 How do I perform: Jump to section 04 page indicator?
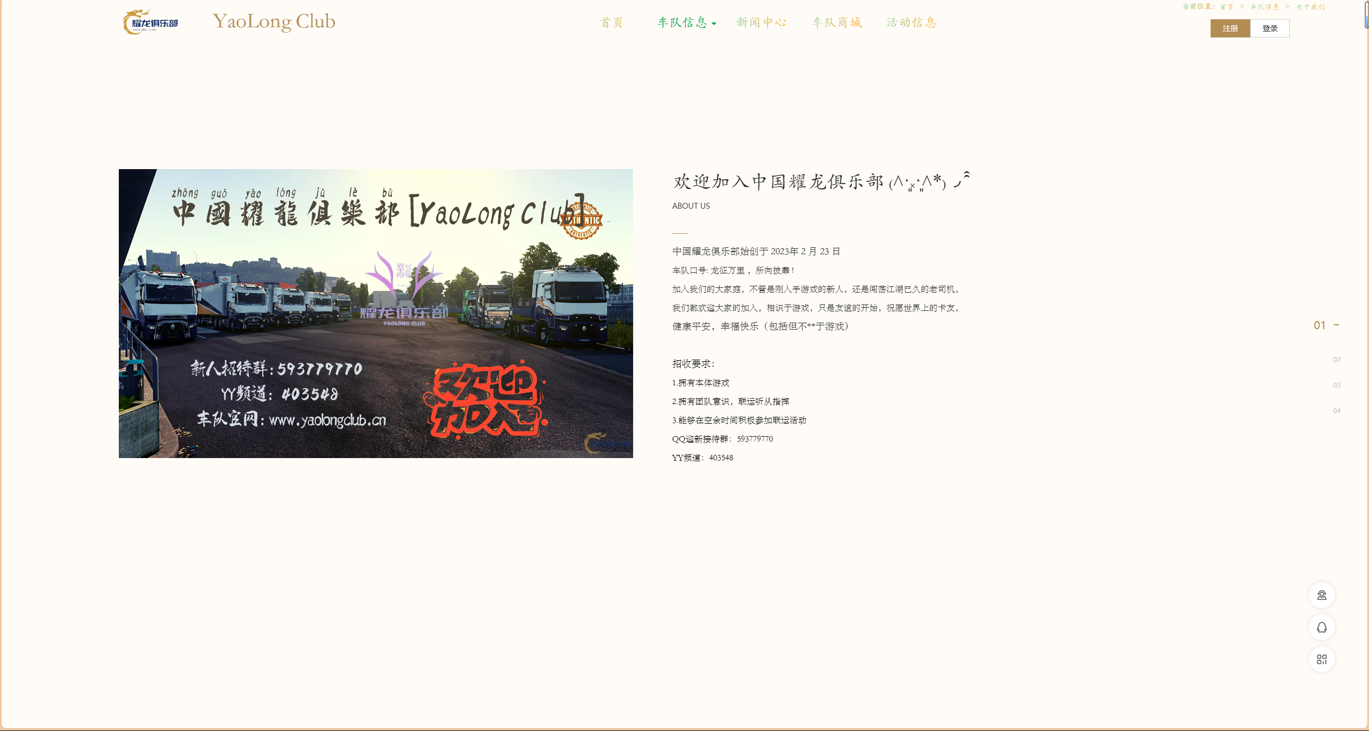tap(1336, 411)
